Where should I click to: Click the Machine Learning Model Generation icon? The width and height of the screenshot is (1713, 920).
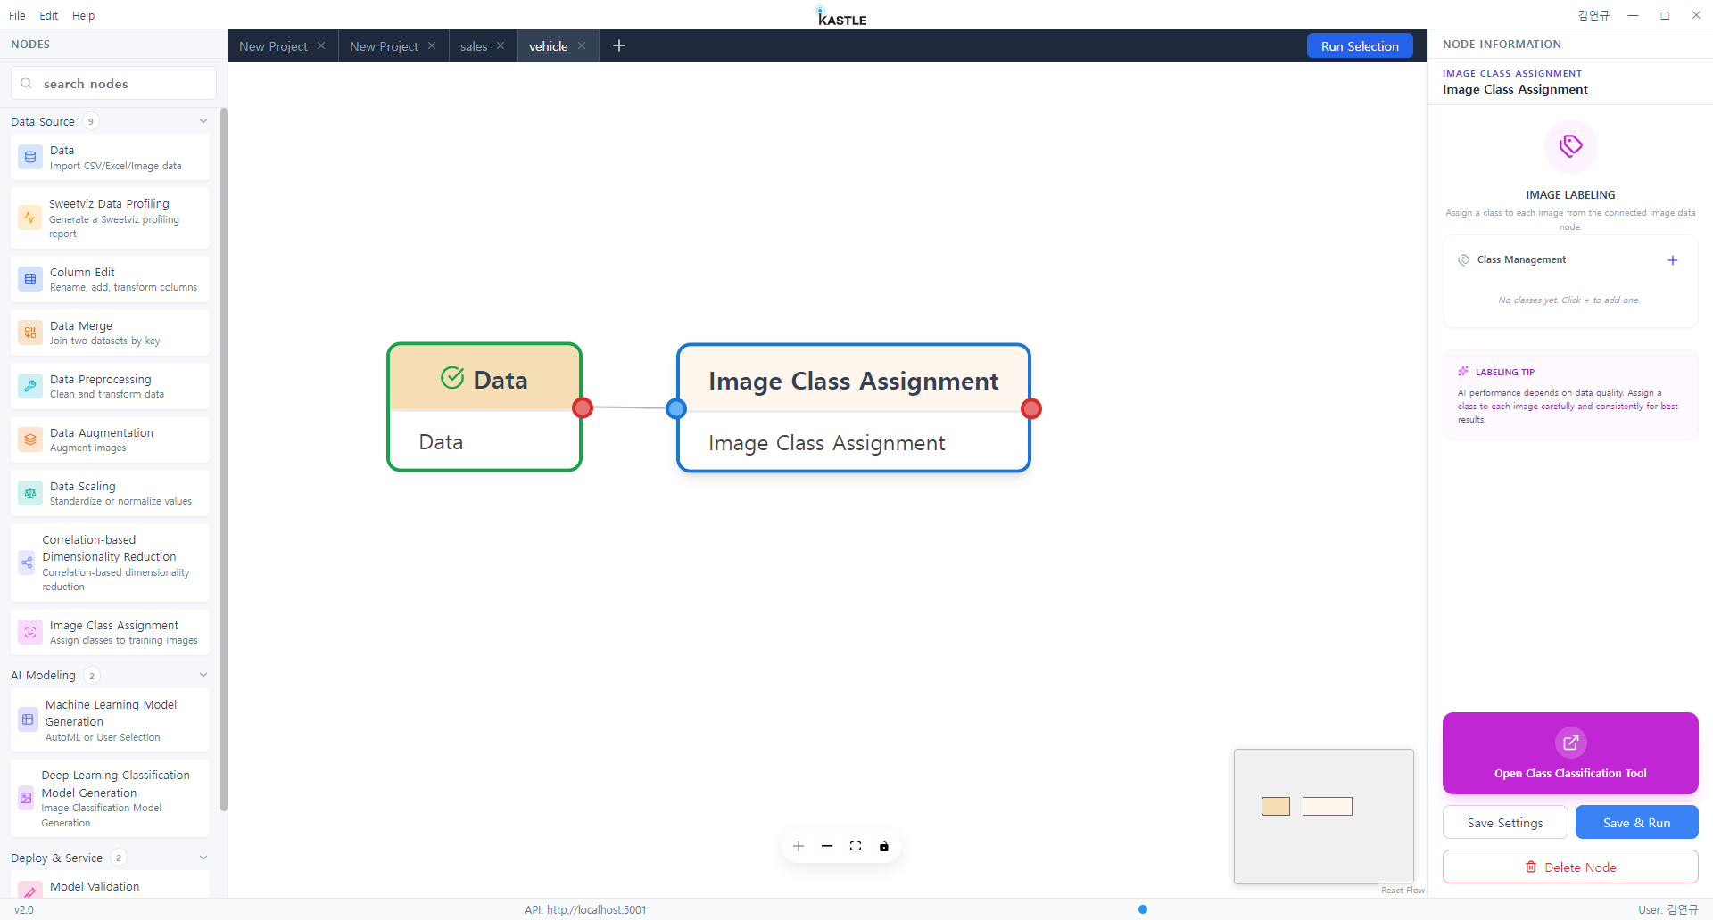point(28,719)
